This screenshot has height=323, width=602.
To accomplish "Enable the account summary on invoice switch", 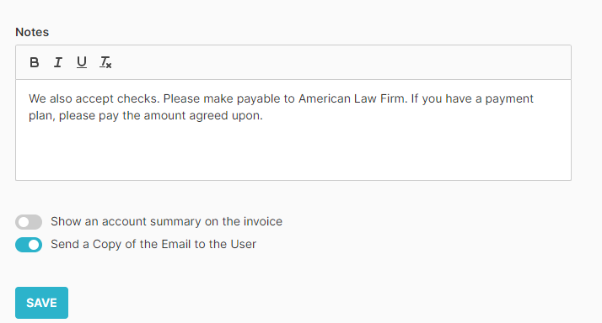I will [x=29, y=222].
